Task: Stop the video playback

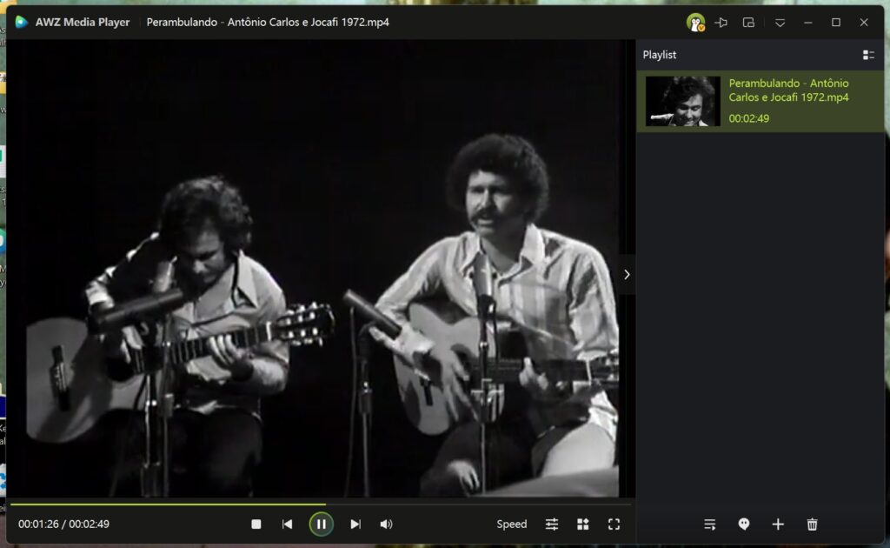Action: coord(256,525)
